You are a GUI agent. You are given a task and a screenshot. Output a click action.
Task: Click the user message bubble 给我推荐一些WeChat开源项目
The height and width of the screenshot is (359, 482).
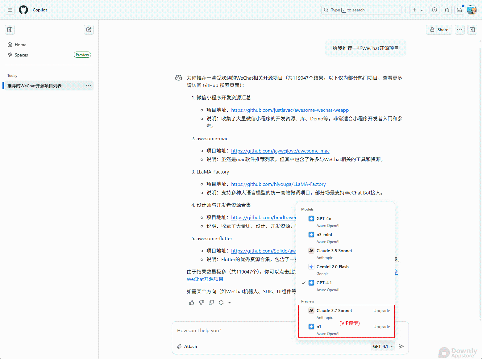[x=366, y=48]
